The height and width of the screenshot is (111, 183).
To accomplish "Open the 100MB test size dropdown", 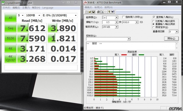I will click(x=33, y=15).
